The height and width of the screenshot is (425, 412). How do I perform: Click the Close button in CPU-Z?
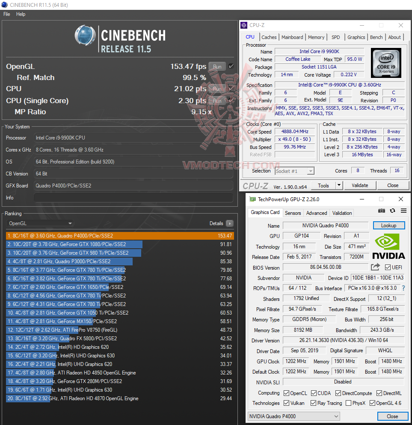[393, 185]
